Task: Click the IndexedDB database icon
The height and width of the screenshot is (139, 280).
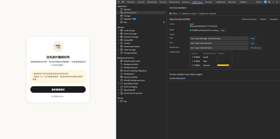Action: tap(122, 40)
